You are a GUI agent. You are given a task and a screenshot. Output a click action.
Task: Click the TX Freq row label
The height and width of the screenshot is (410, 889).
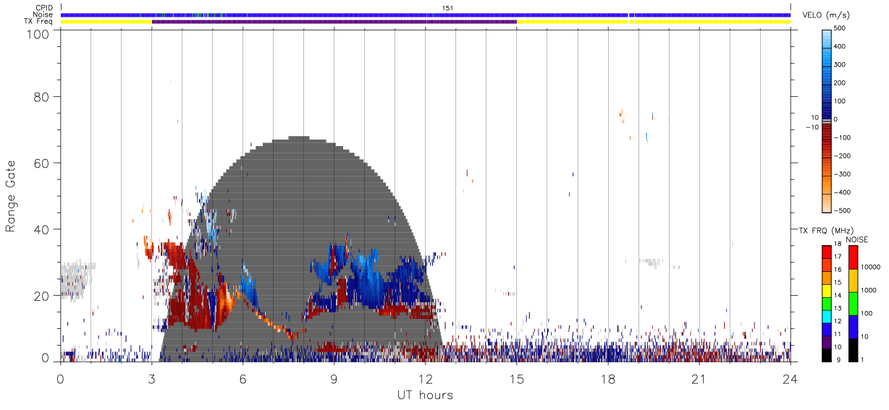(38, 22)
